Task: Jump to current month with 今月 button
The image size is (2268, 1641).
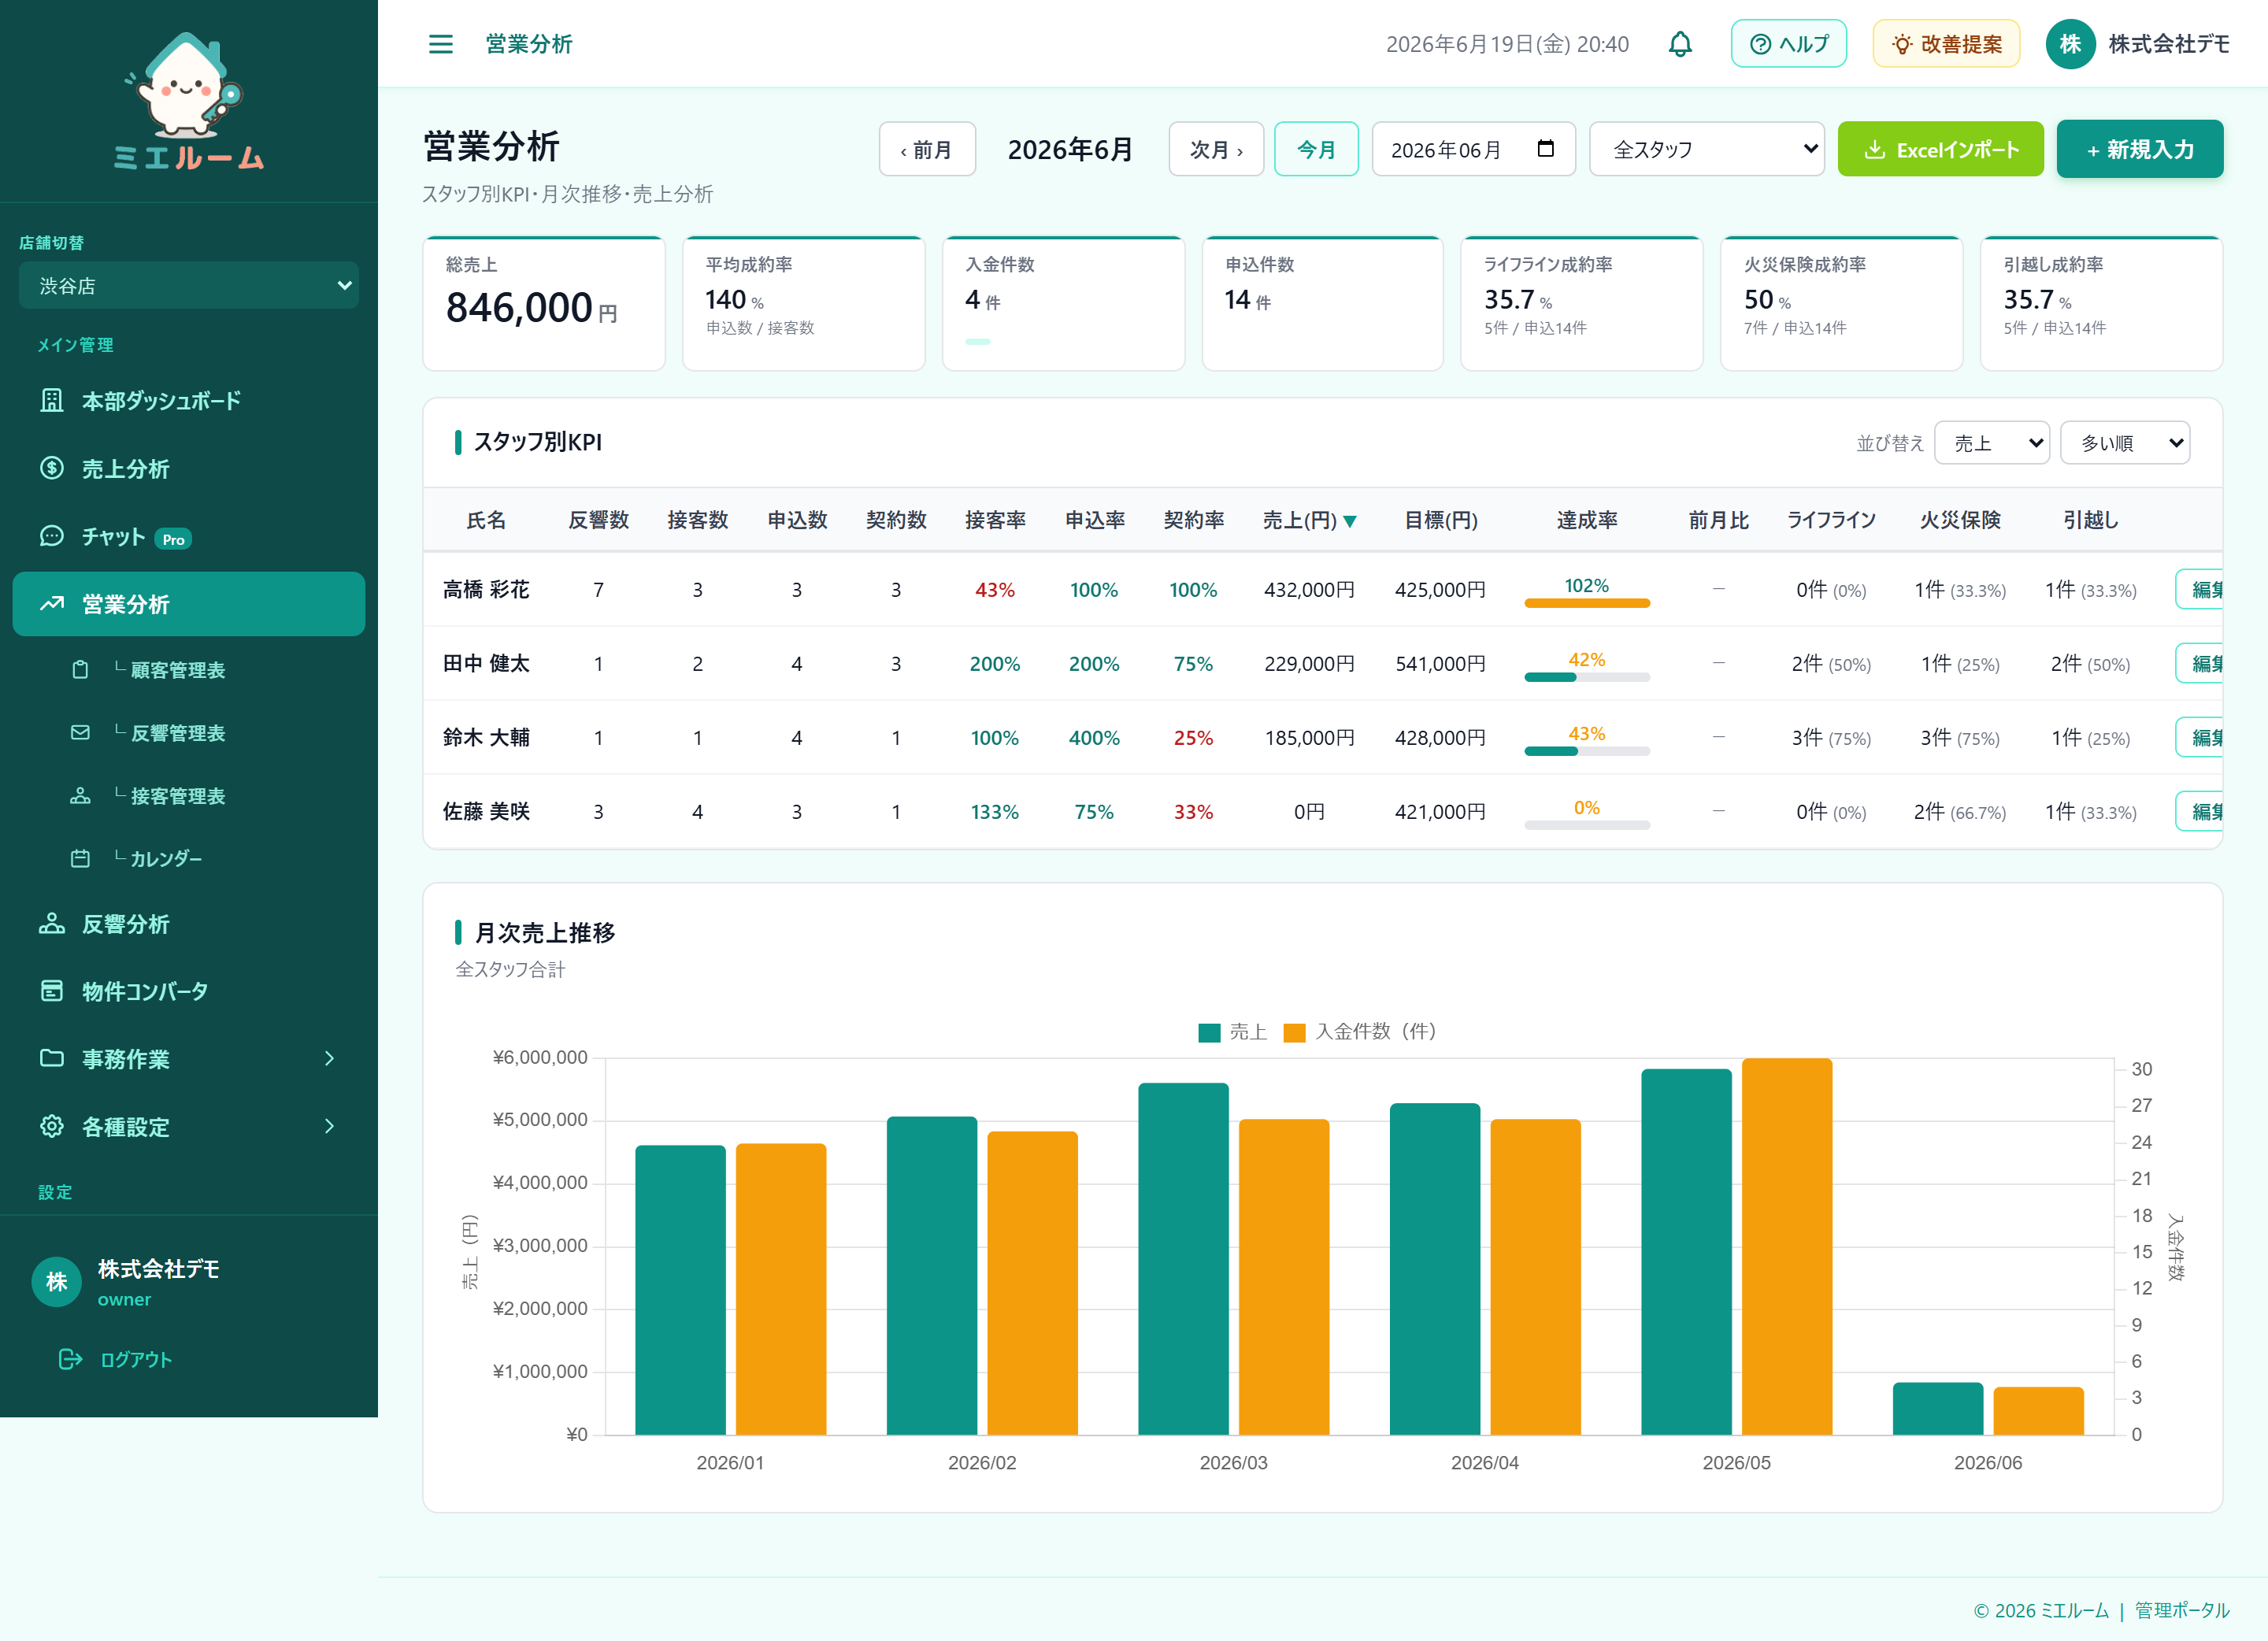Action: [1316, 149]
